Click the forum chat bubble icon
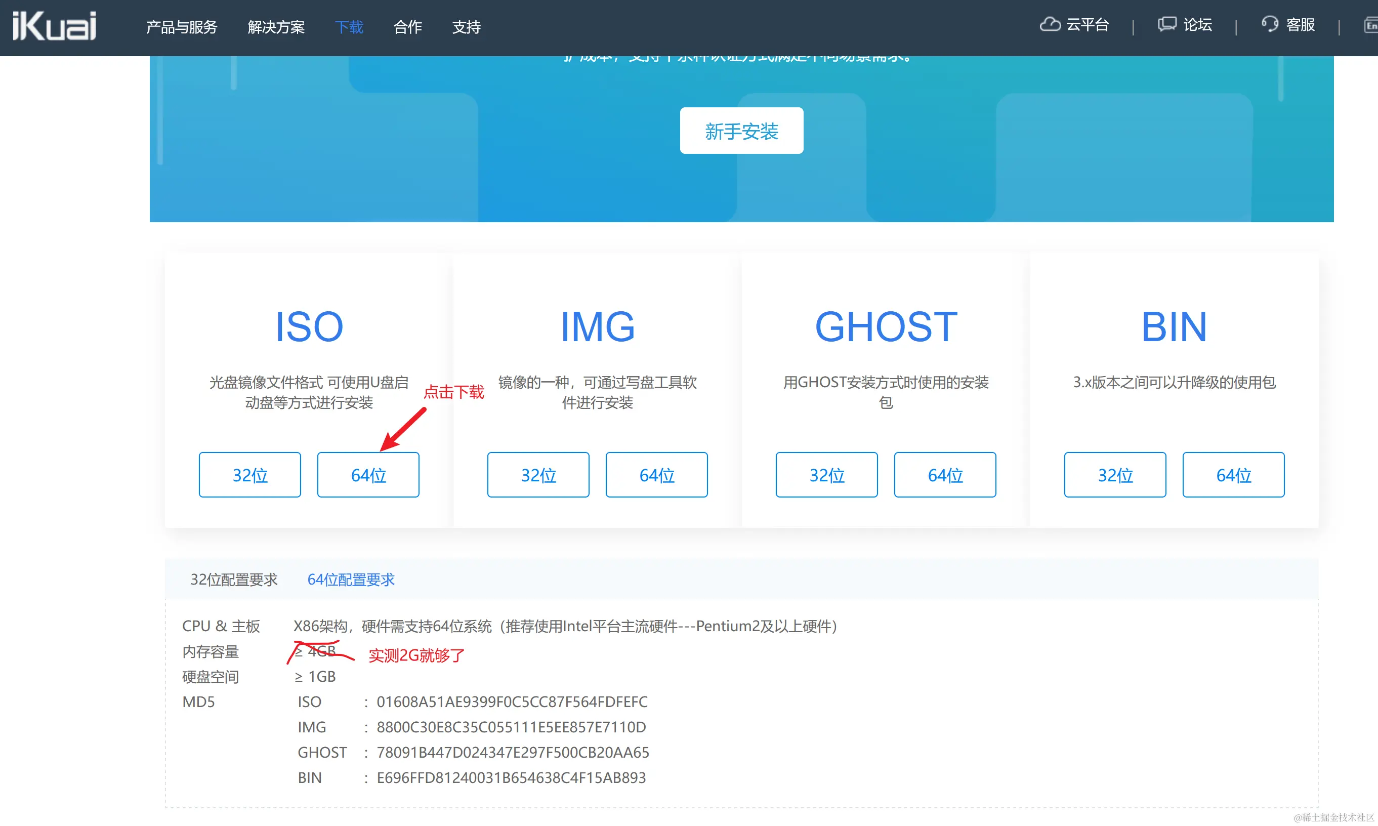This screenshot has width=1378, height=826. (1166, 24)
